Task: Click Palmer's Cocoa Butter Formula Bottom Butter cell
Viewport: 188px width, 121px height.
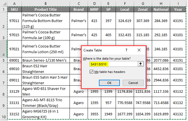Action: (x=46, y=21)
